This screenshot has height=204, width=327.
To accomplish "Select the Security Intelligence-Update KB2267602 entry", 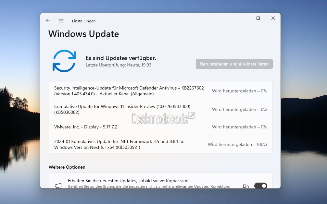I will pos(129,91).
